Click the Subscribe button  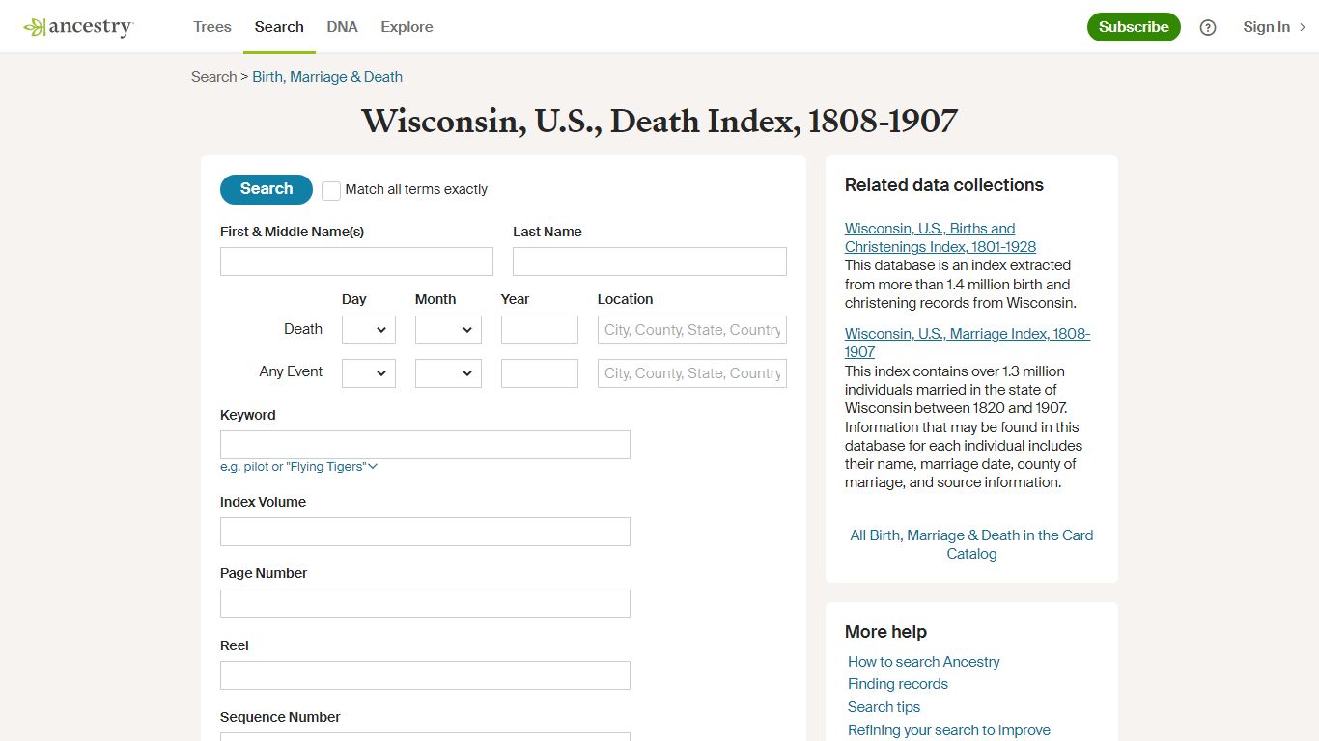click(1134, 27)
